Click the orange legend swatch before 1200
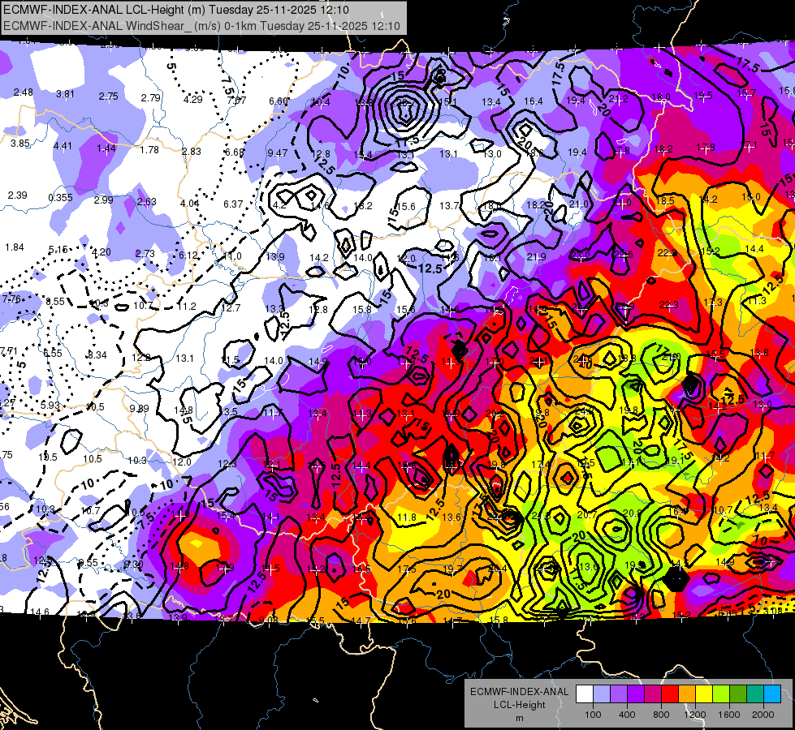 (687, 694)
